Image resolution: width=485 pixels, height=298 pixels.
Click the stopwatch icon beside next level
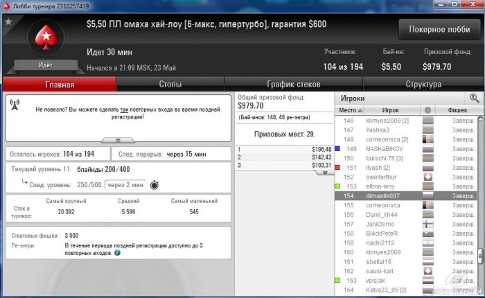(155, 185)
